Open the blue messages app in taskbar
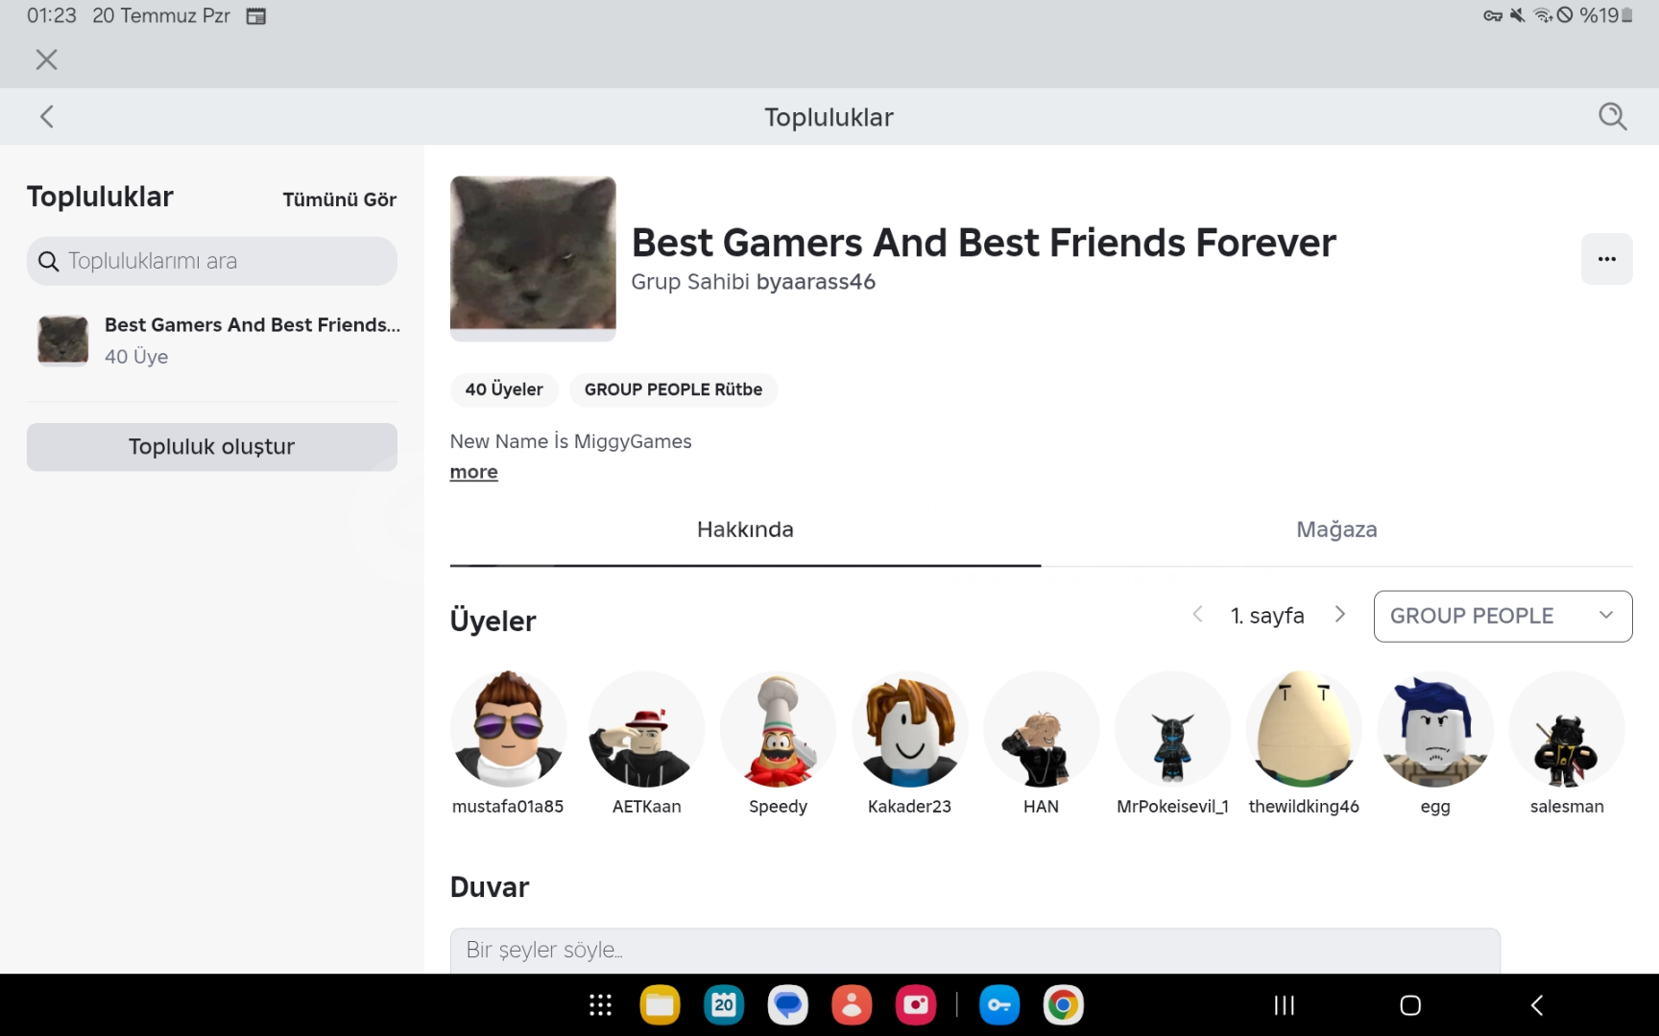This screenshot has width=1659, height=1036. pos(788,1005)
